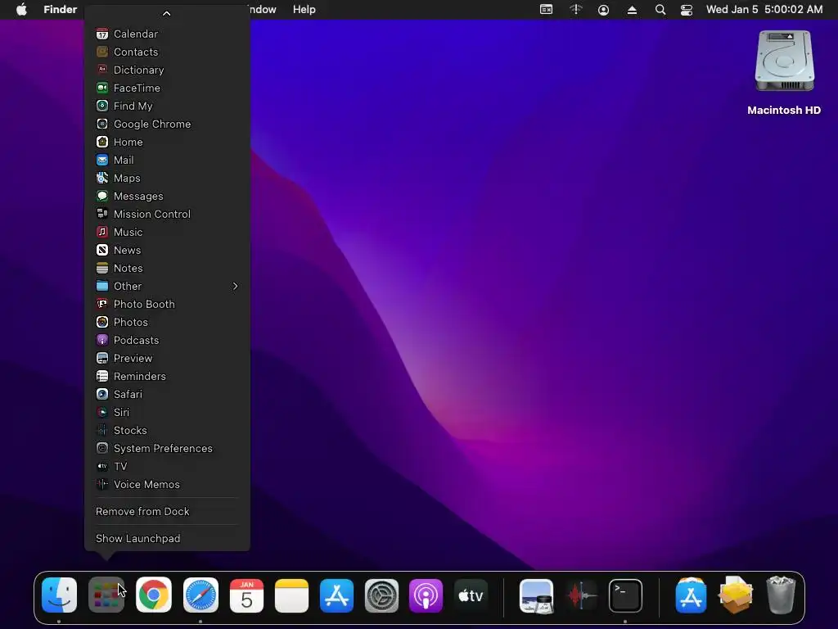Screen dimensions: 838x629
Task: Select Mission Control in the menu
Action: coord(167,214)
